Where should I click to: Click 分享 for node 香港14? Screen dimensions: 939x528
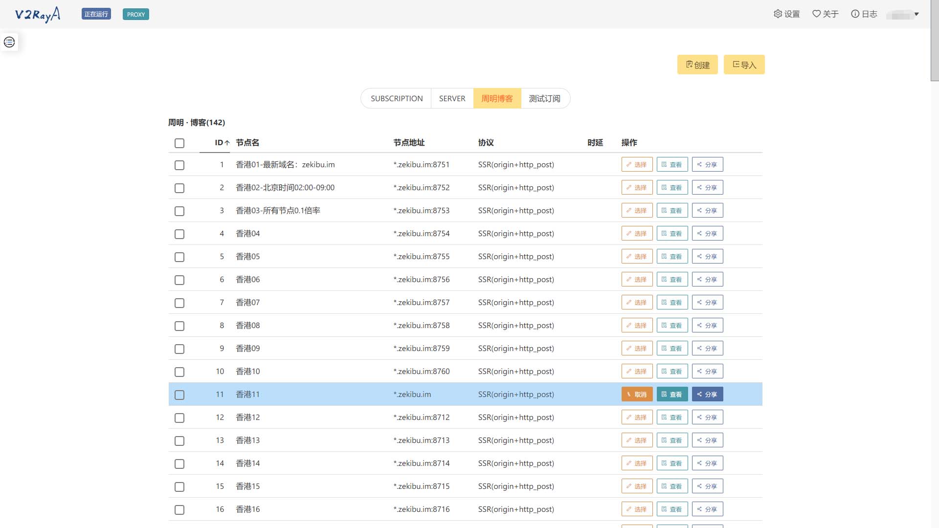coord(707,463)
